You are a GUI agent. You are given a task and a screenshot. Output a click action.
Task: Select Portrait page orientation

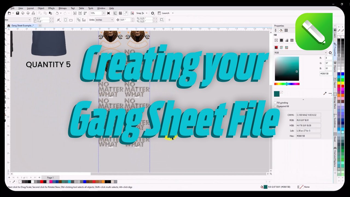pyautogui.click(x=65, y=20)
